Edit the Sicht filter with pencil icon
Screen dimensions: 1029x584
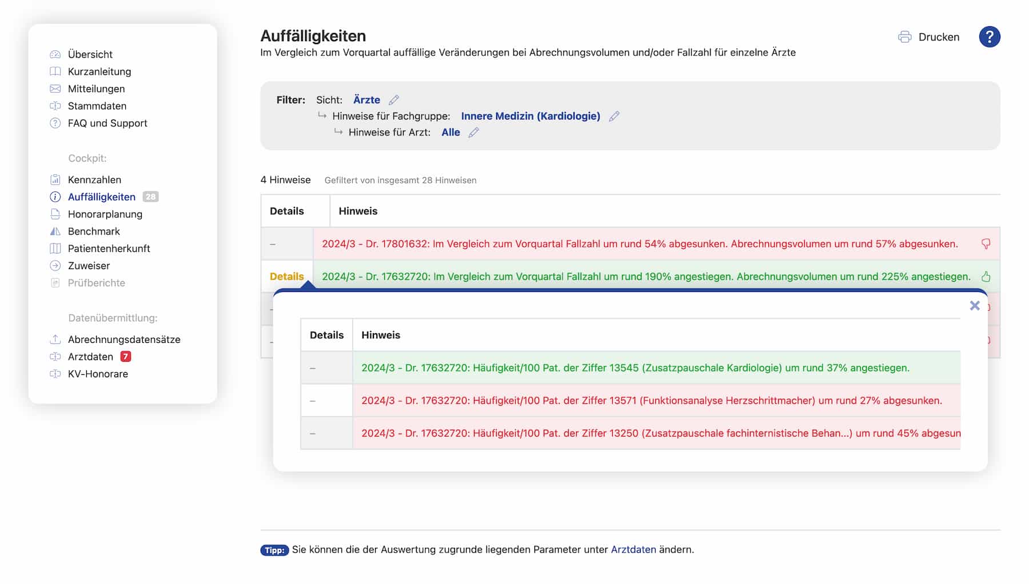[394, 100]
